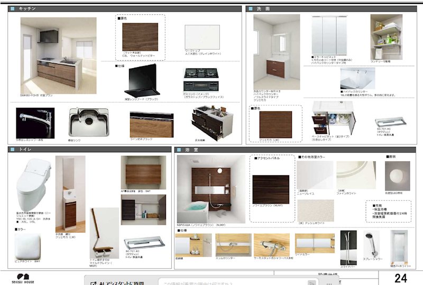Click the line handle black close-up image
The height and width of the screenshot is (285, 423).
(152, 124)
